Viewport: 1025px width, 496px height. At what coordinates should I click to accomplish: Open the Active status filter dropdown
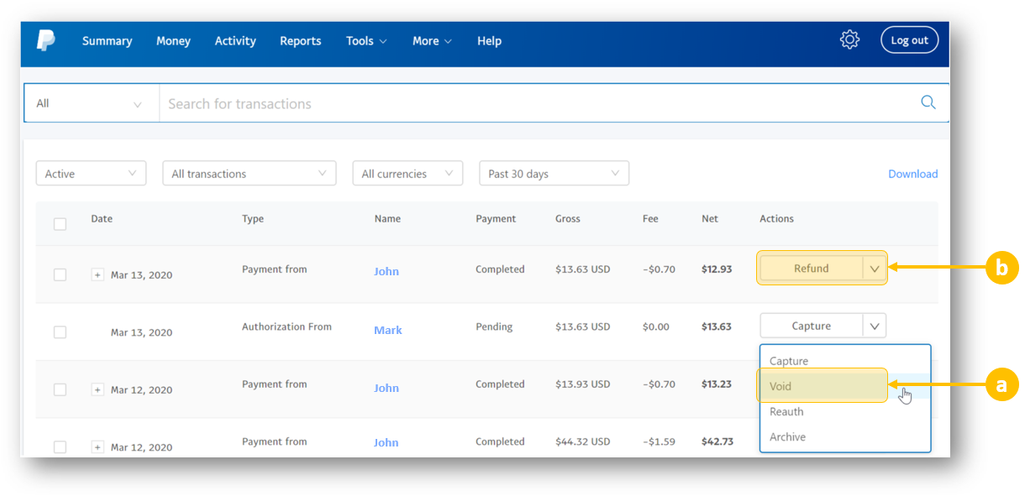coord(91,174)
